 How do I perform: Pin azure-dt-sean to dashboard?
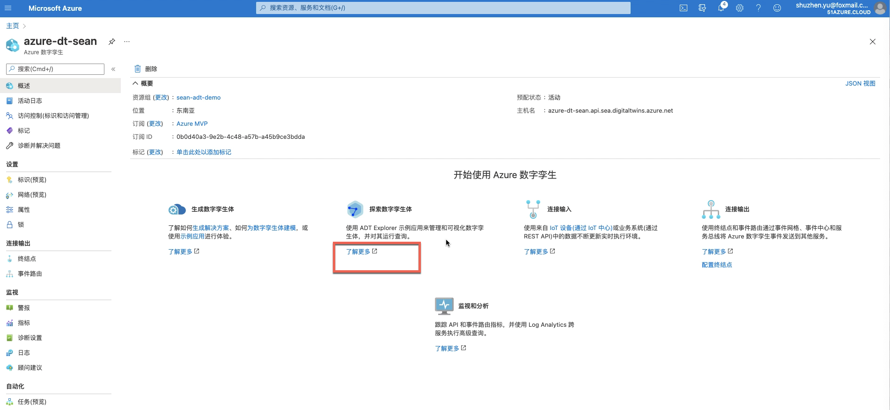click(x=112, y=42)
